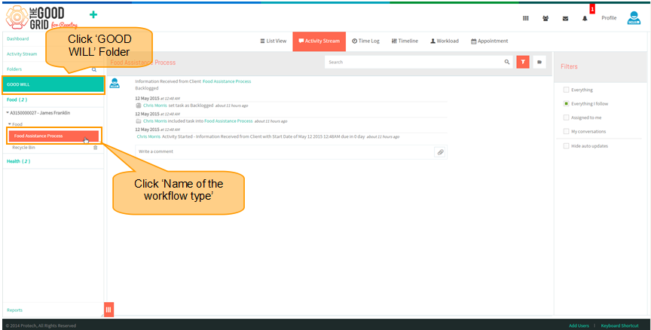This screenshot has width=651, height=330.
Task: Click the orange filter funnel button
Action: tap(523, 63)
